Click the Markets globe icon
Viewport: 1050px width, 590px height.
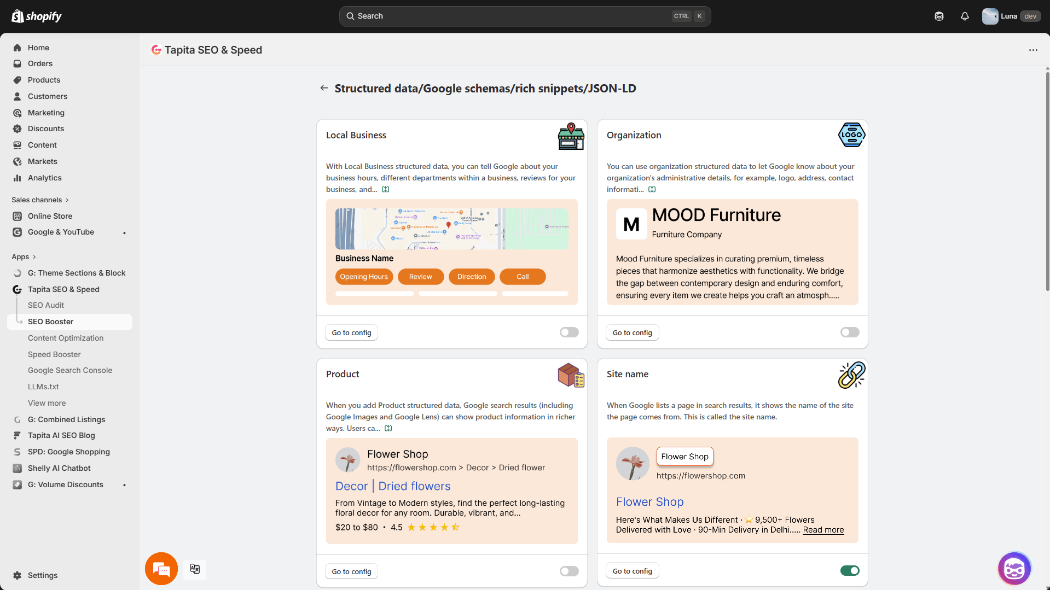click(x=18, y=161)
